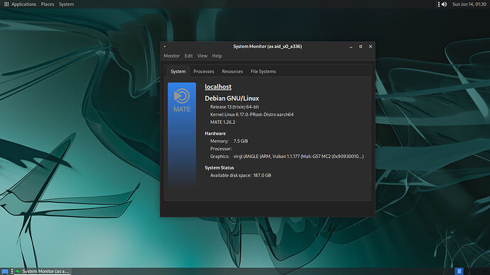Click the Graphics label

219,157
